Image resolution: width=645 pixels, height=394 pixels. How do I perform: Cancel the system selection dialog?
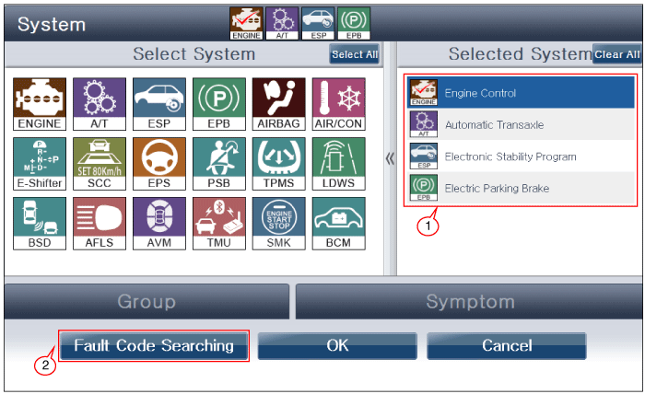[x=507, y=345]
